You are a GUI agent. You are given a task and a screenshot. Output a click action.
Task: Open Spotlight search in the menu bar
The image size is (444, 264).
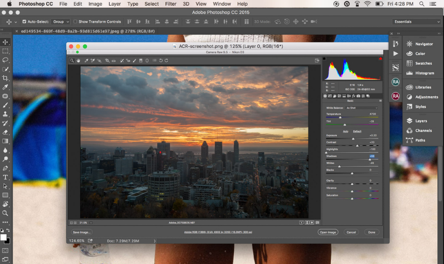pyautogui.click(x=422, y=4)
